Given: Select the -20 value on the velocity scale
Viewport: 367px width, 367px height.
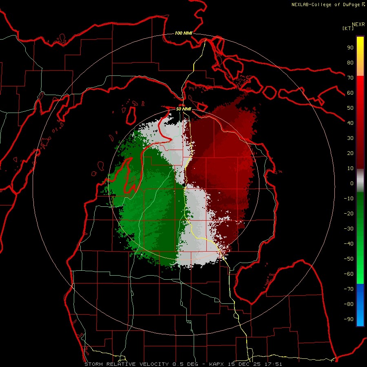Looking at the screenshot, I should (x=349, y=214).
